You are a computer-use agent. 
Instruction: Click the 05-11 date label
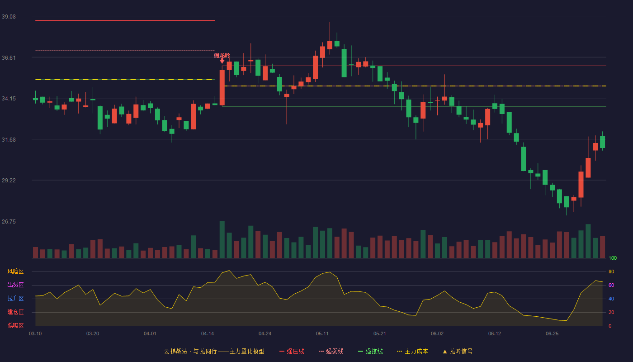point(322,333)
